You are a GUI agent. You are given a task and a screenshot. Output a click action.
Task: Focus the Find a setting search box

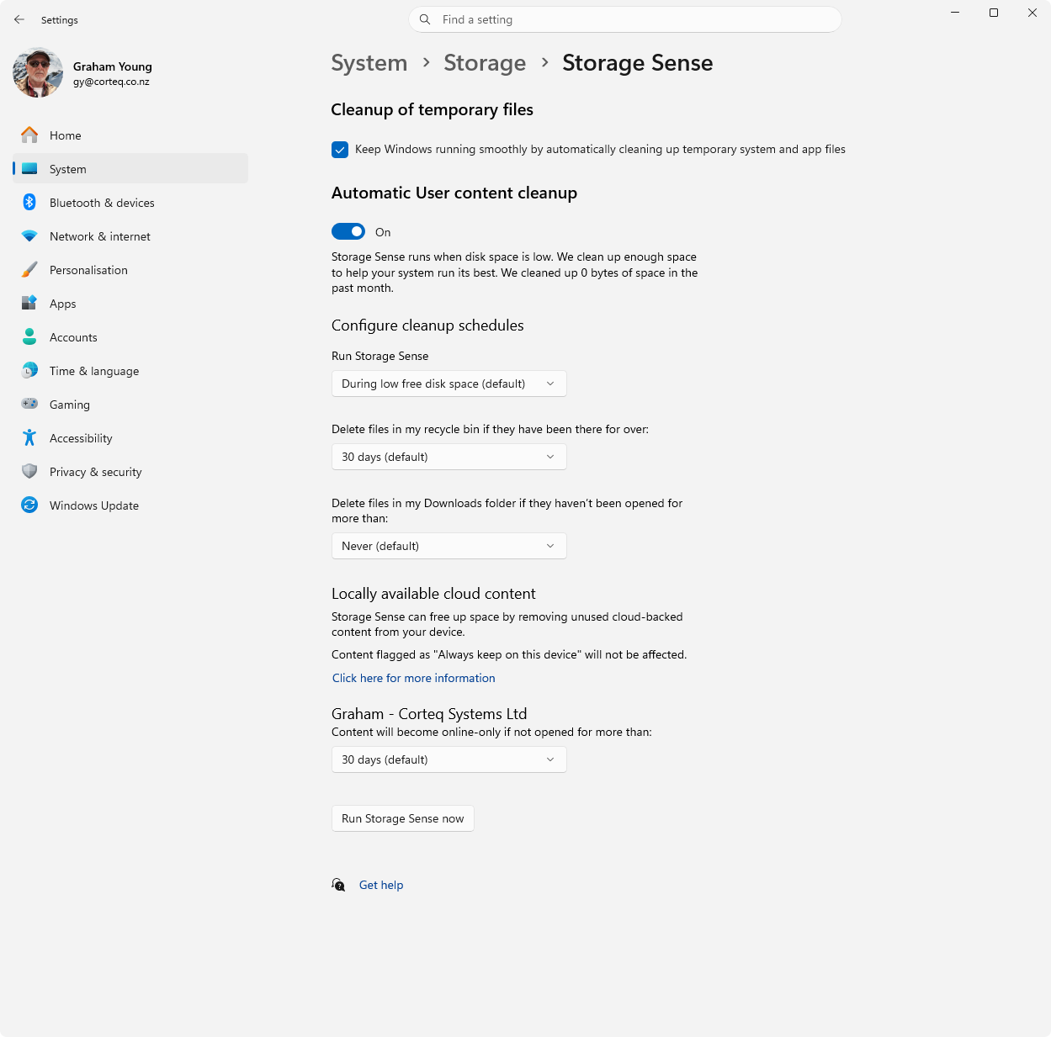click(x=625, y=19)
